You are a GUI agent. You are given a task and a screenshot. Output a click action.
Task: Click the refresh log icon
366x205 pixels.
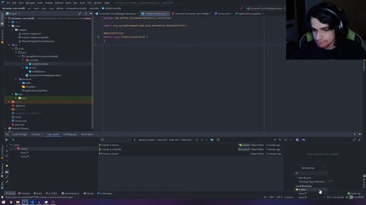pyautogui.click(x=197, y=140)
